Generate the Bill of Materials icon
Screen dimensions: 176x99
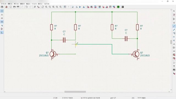(x=114, y=7)
